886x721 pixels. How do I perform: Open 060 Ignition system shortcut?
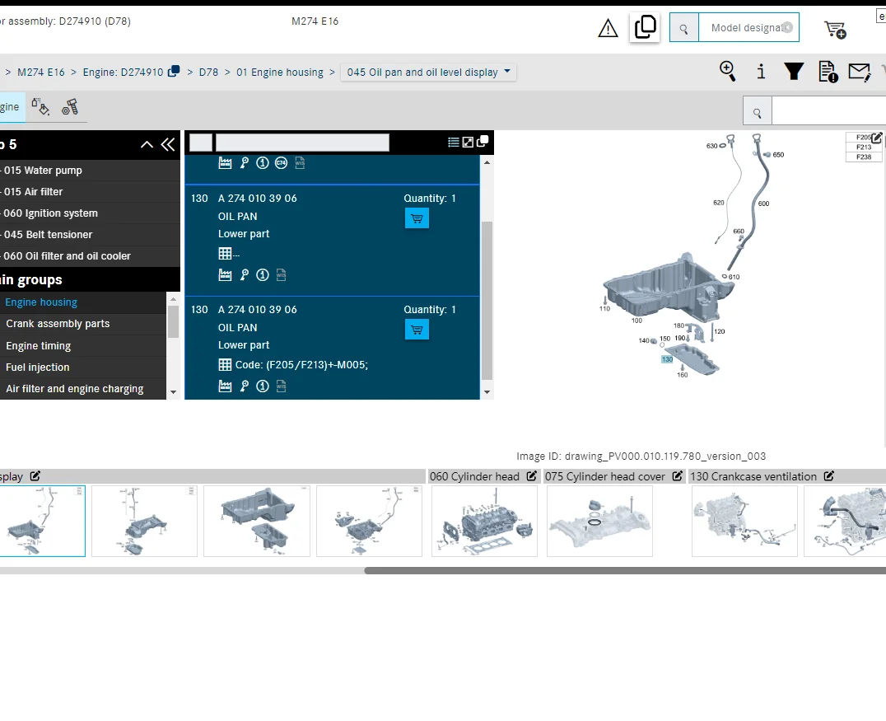(51, 213)
